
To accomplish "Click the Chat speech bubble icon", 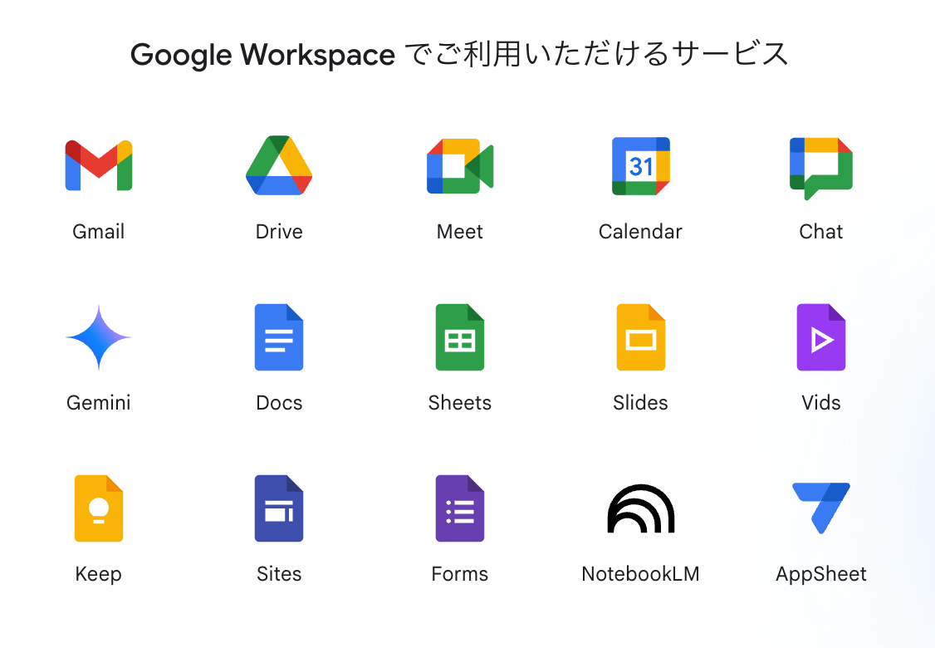I will pyautogui.click(x=821, y=169).
